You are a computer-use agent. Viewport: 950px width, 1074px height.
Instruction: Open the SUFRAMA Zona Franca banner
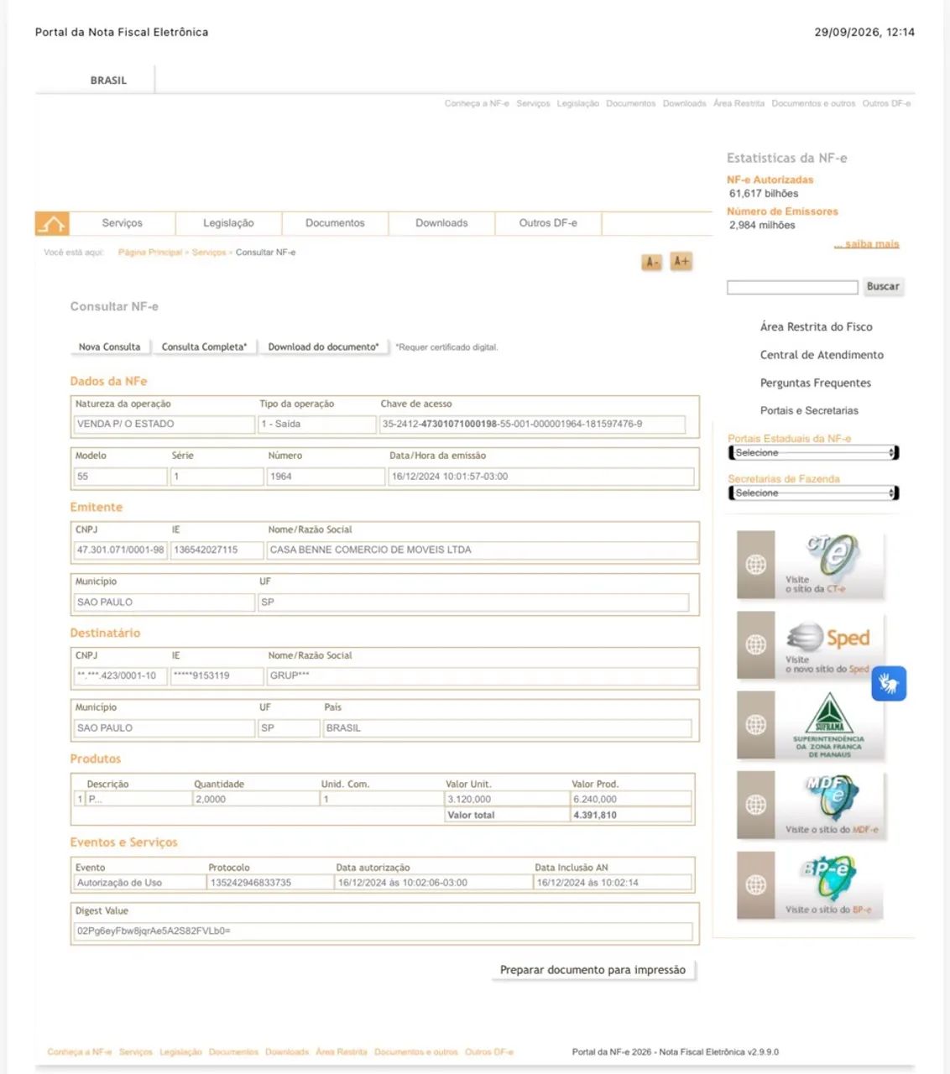(810, 726)
